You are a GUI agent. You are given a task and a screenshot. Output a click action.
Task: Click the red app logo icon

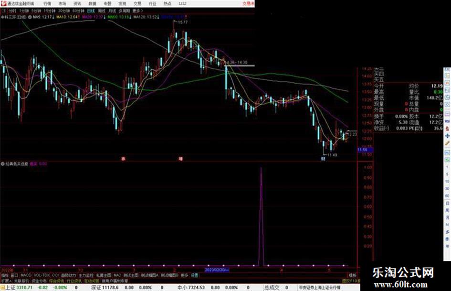pos(3,3)
